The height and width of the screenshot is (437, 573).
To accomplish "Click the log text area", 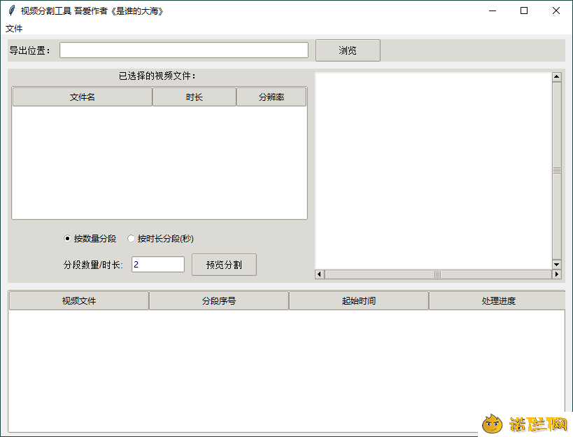I will pyautogui.click(x=433, y=171).
